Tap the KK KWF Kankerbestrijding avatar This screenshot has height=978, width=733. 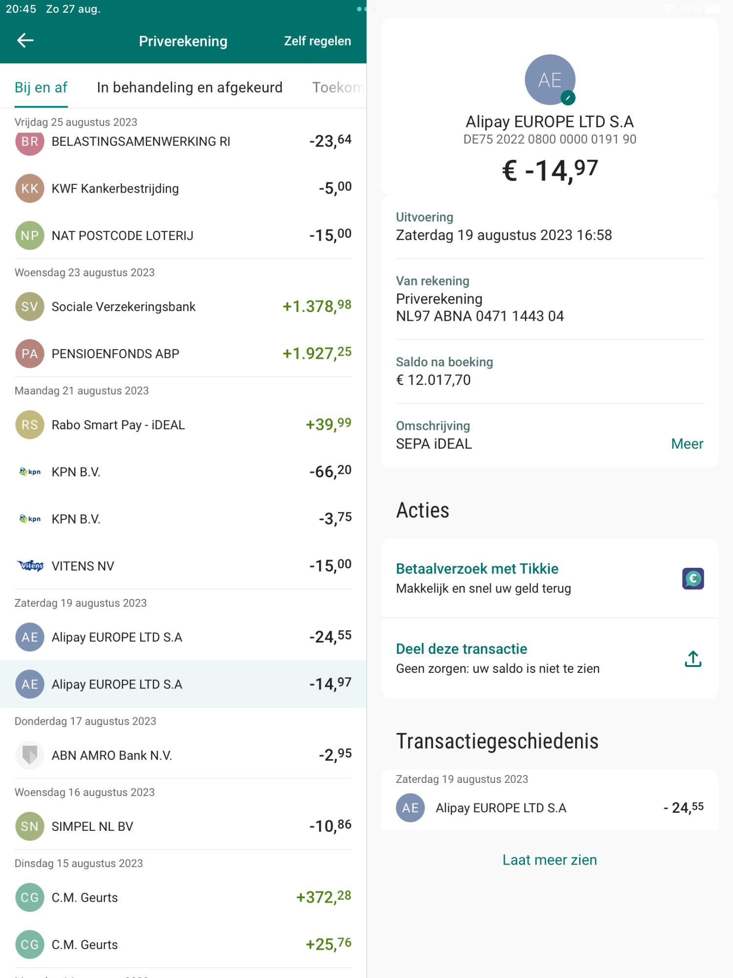coord(30,188)
